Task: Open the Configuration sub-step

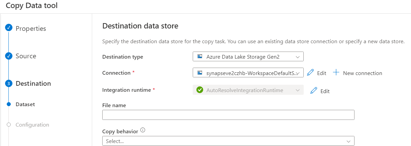Action: point(32,125)
